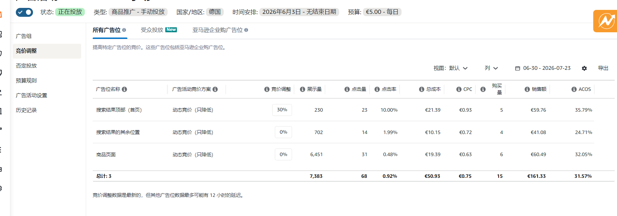
Task: Click total sales value €161.33
Action: 536,176
